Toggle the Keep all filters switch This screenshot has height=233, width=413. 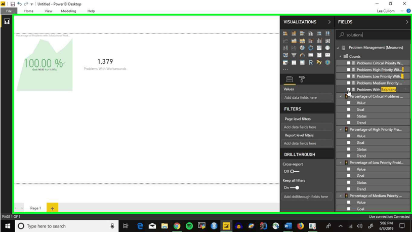pyautogui.click(x=295, y=187)
